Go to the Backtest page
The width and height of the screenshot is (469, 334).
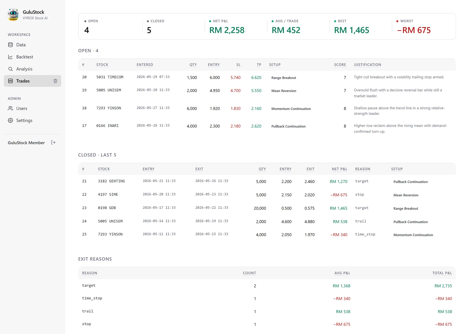(33, 57)
